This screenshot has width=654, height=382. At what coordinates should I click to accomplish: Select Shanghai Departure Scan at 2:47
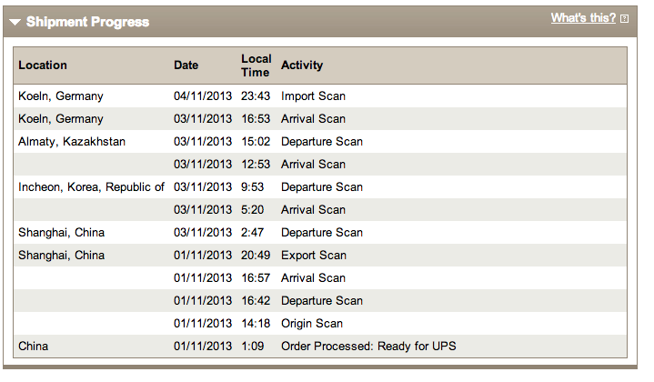point(320,233)
